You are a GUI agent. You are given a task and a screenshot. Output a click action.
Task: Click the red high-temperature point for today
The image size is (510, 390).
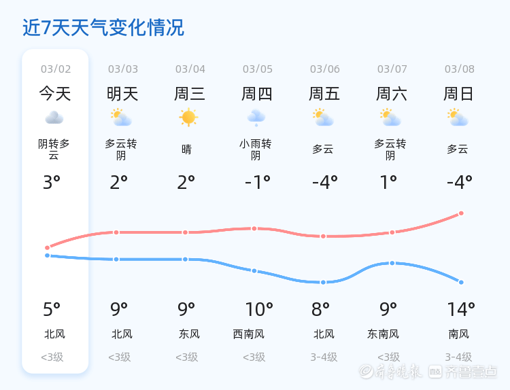(48, 247)
